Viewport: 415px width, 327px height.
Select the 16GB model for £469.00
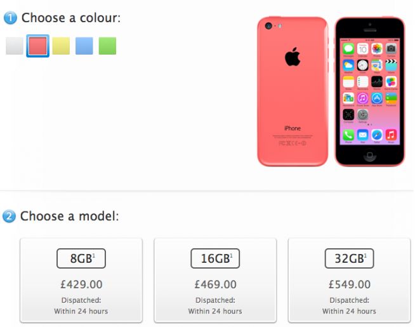coord(215,281)
